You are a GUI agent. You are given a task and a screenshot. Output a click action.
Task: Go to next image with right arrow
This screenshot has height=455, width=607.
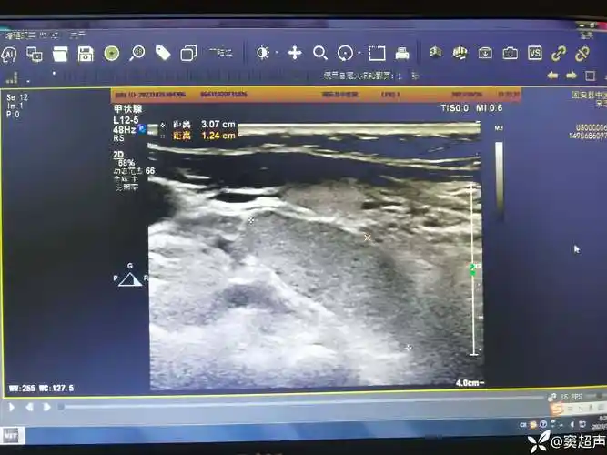pos(571,76)
